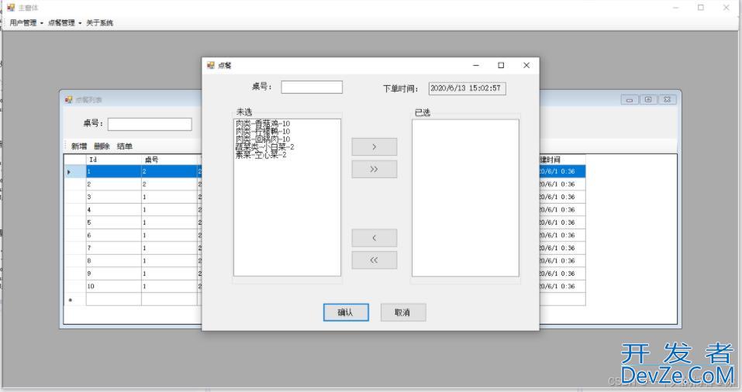This screenshot has height=392, width=742.
Task: Select the Id cell with value 5
Action: tap(113, 222)
